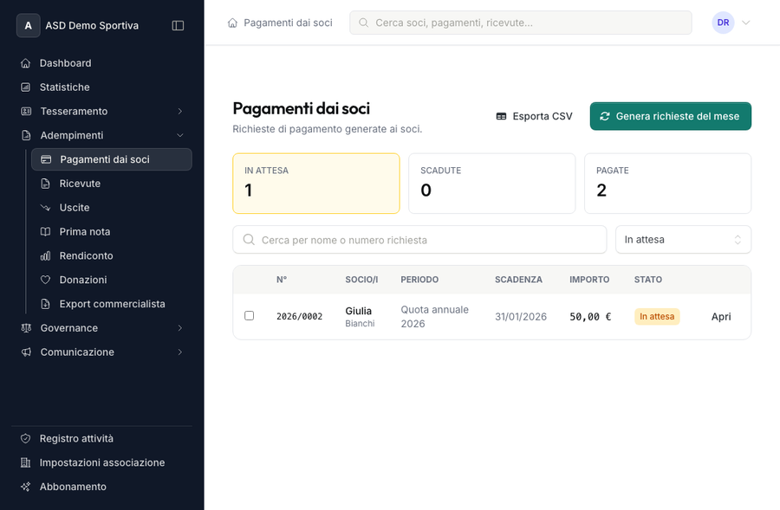Open the Apri link for Giulia Bianchi's payment
This screenshot has height=510, width=780.
721,316
